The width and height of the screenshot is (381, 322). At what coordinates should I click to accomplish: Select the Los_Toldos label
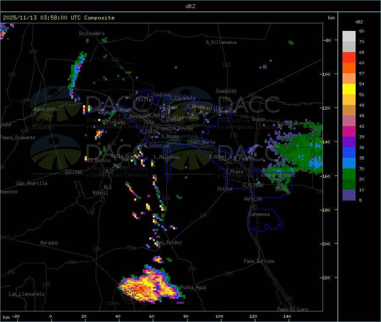tap(168, 242)
